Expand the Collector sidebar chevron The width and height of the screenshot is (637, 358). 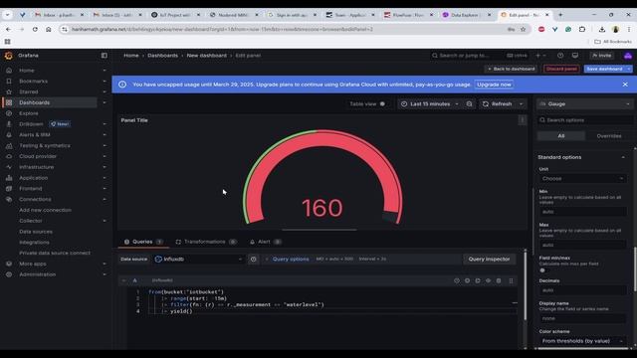pos(105,221)
